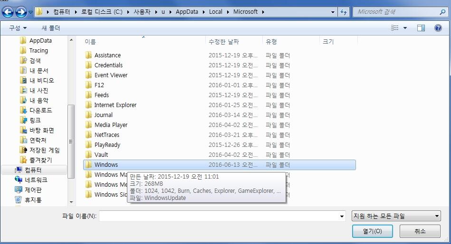451x244 pixels.
Task: Click the Feeds folder icon
Action: pos(89,95)
